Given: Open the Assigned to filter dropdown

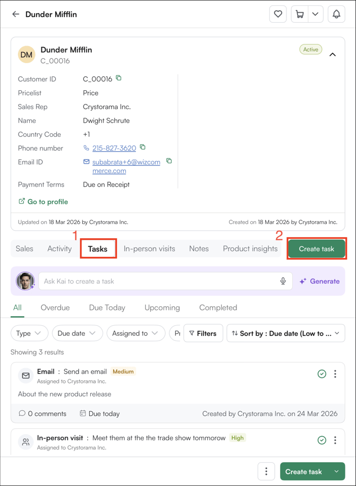Looking at the screenshot, I should click(x=136, y=333).
